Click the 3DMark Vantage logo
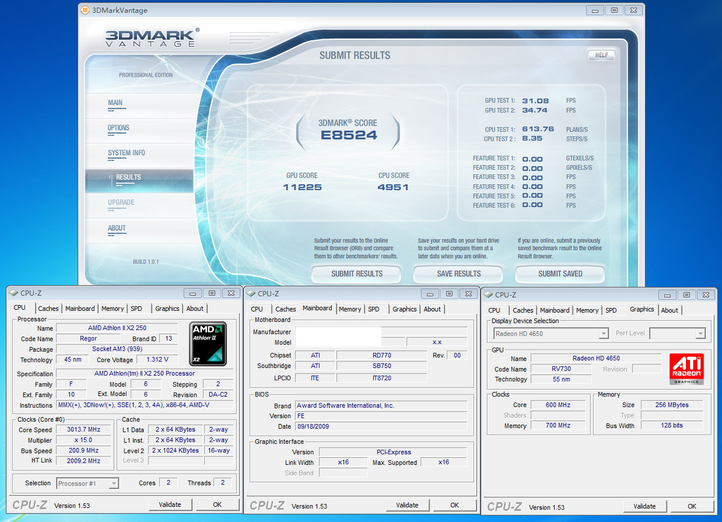The image size is (722, 522). [x=153, y=37]
